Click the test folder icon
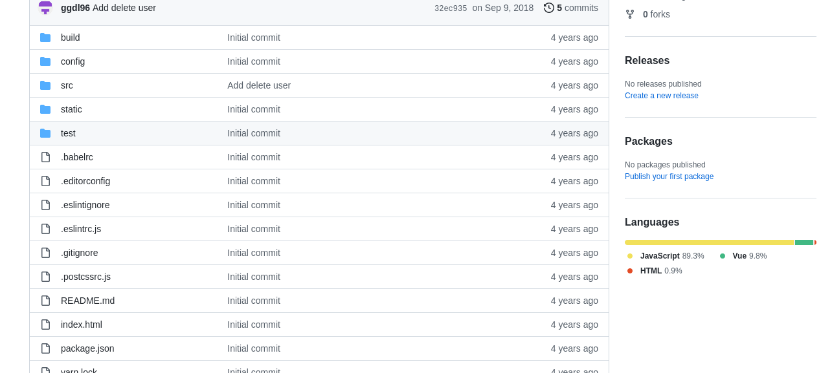The width and height of the screenshot is (832, 373). [x=45, y=133]
